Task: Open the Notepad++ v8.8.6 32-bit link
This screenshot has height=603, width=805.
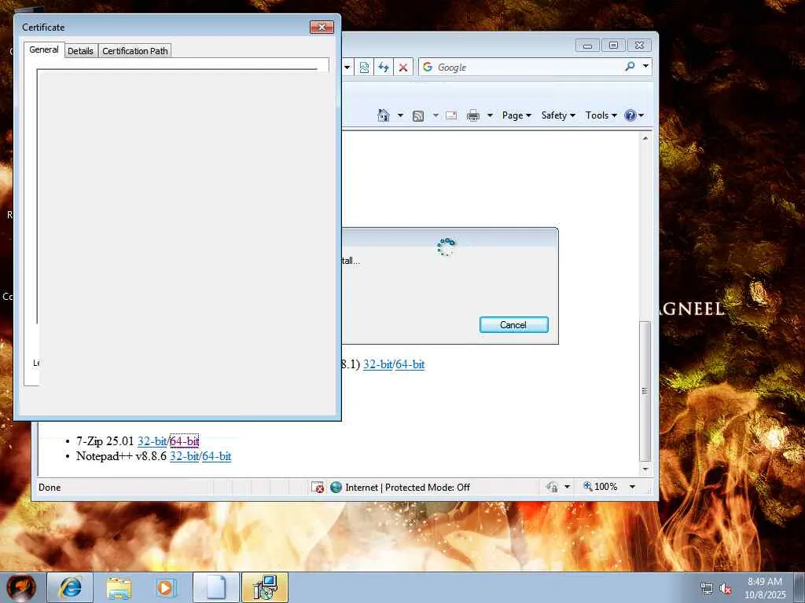Action: click(184, 456)
